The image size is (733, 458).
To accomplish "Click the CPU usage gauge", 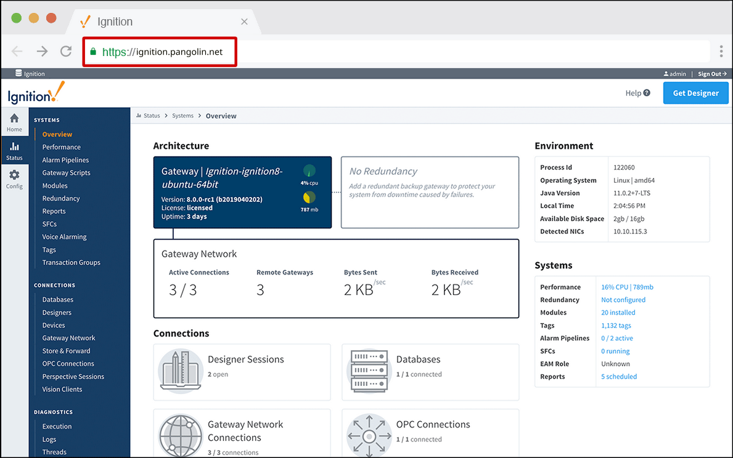I will 309,171.
